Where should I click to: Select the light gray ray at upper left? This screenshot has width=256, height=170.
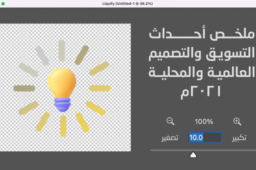[x=41, y=55]
